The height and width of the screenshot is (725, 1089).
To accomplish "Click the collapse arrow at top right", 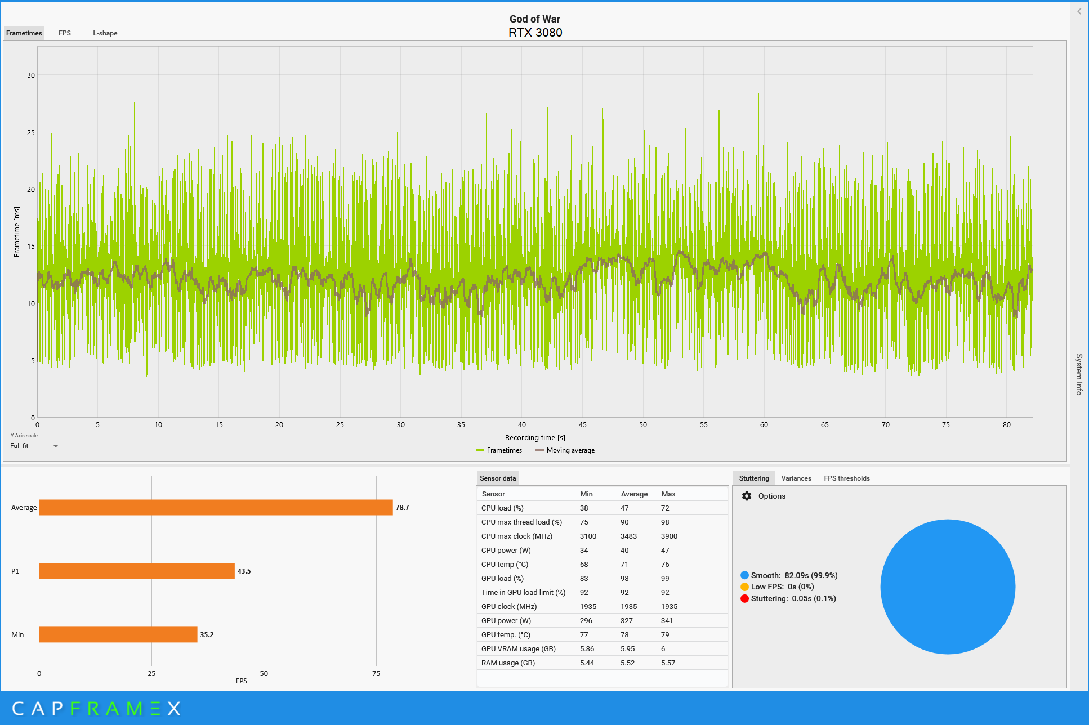I will point(1079,11).
